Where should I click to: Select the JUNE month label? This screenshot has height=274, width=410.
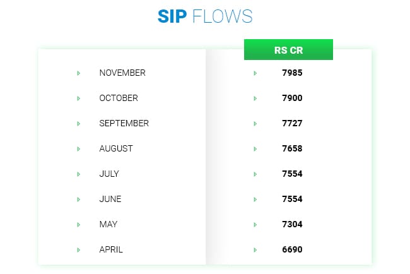[x=110, y=200]
